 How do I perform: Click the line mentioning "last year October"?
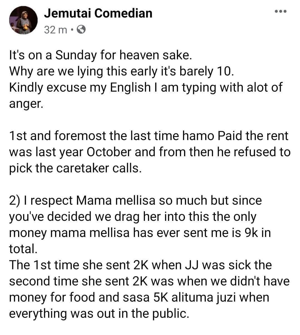[x=150, y=152]
